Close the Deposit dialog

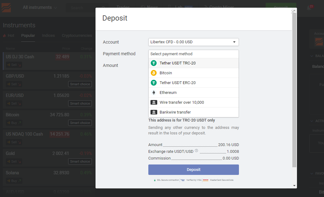pos(293,12)
